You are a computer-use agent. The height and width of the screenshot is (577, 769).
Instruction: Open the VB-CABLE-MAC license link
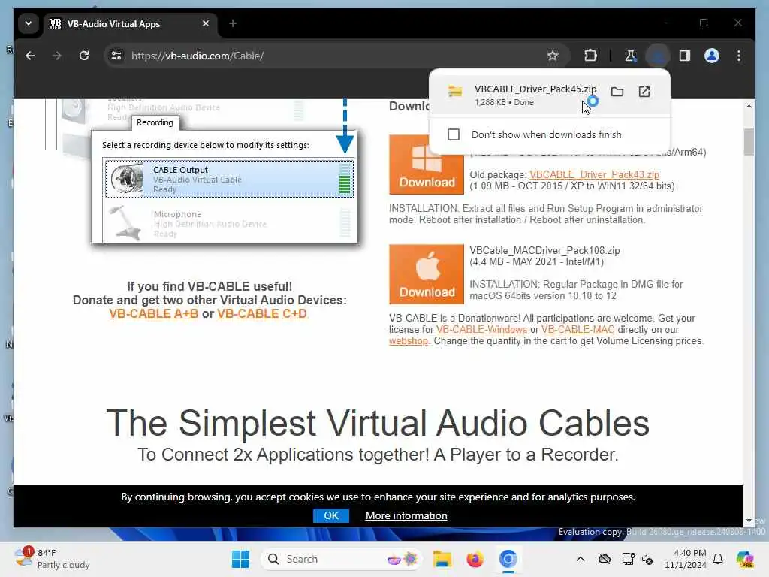click(x=578, y=330)
